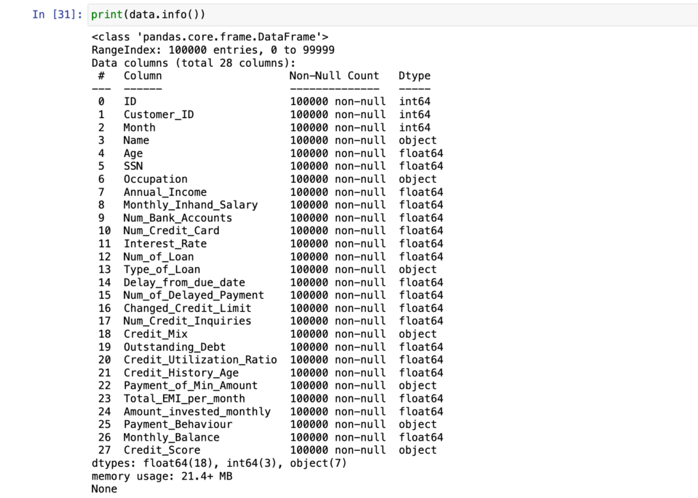Click the In [31] prompt label
This screenshot has width=698, height=498.
coord(57,14)
